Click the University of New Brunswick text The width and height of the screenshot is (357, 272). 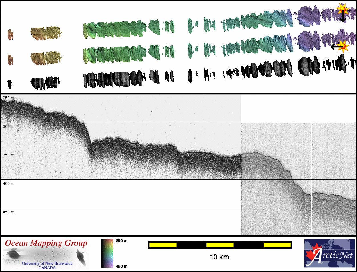pyautogui.click(x=47, y=263)
